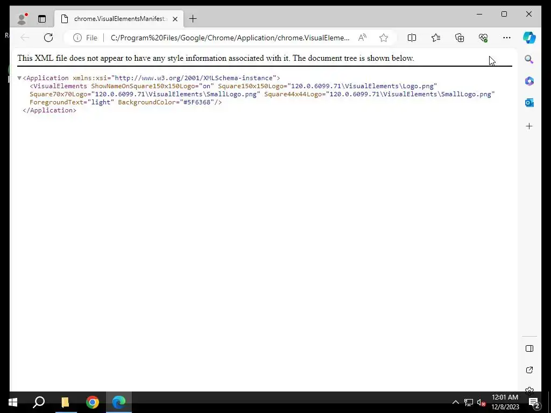Click the ShowNameOnSquare150x150Logo attribute
The image size is (551, 413).
pyautogui.click(x=152, y=86)
